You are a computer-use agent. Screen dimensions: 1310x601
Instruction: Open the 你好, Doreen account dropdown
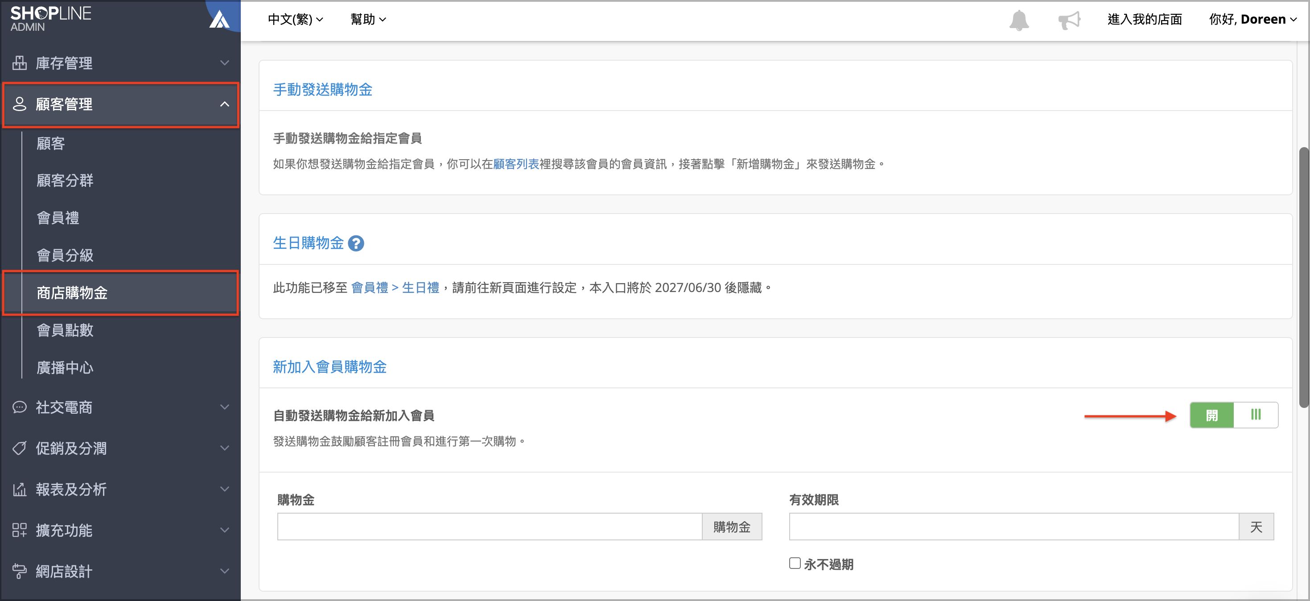point(1252,19)
